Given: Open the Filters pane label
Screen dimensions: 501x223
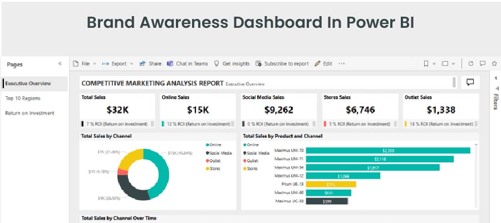Looking at the screenshot, I should 496,101.
